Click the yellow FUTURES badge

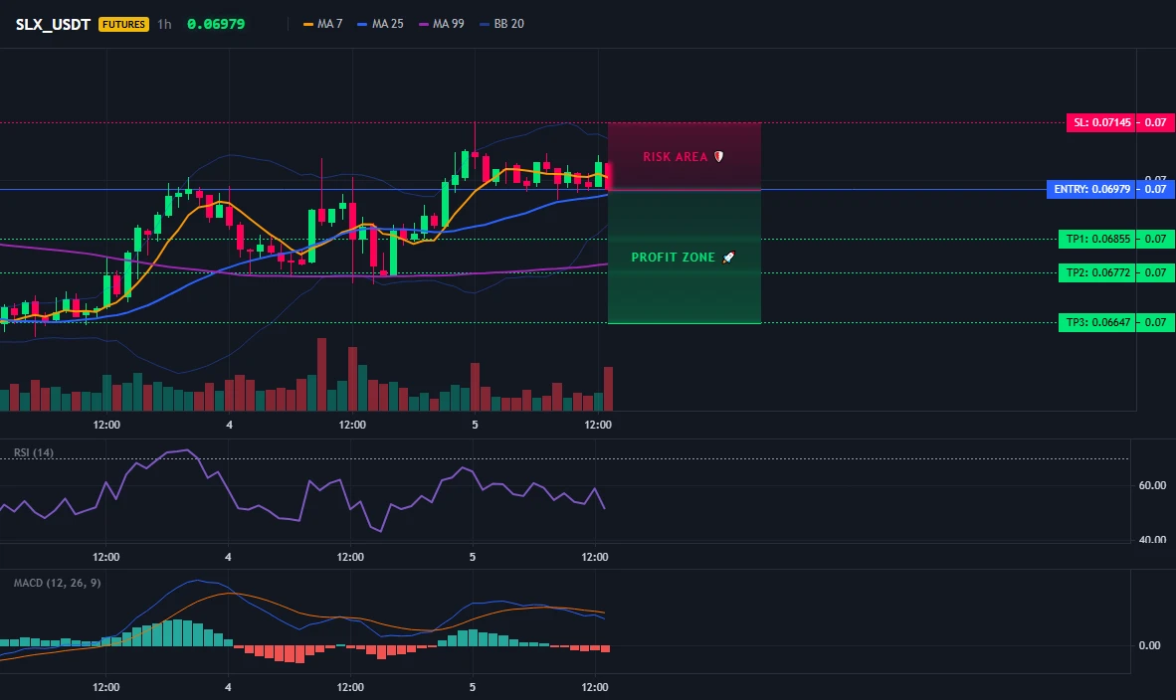tap(123, 24)
